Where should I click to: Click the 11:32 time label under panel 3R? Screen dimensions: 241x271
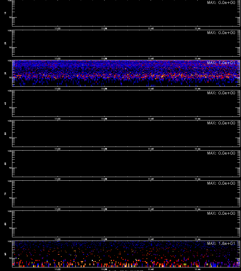(58, 89)
